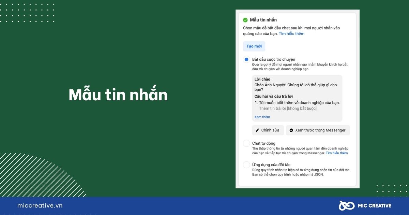Select the Bắt đầu cuộc trò chuyện radio button
Viewport: 409px width, 215px height.
[246, 59]
